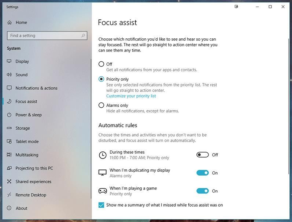Viewport: 292px width, 222px height.
Task: Click the Multitasking icon
Action: pos(9,154)
